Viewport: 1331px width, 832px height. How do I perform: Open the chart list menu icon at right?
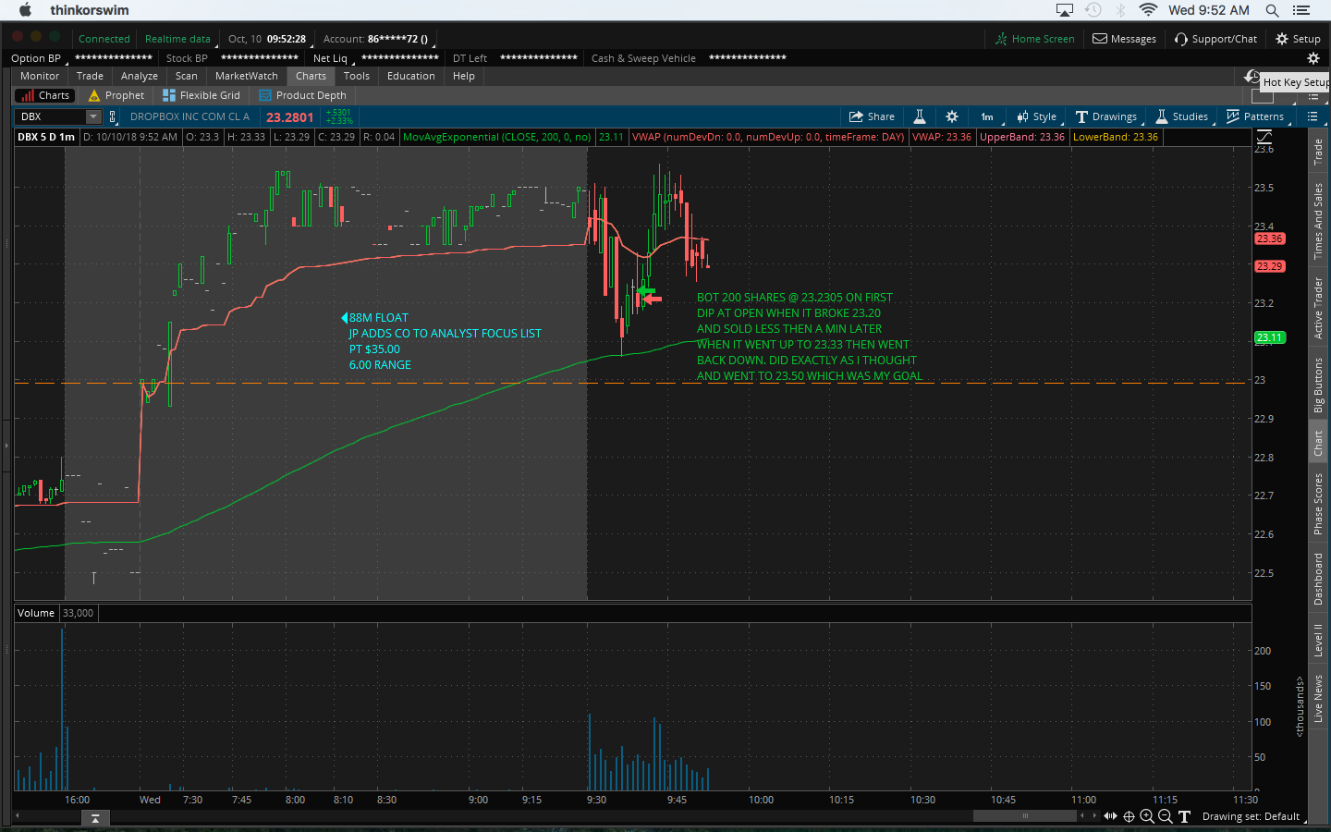coord(1313,116)
